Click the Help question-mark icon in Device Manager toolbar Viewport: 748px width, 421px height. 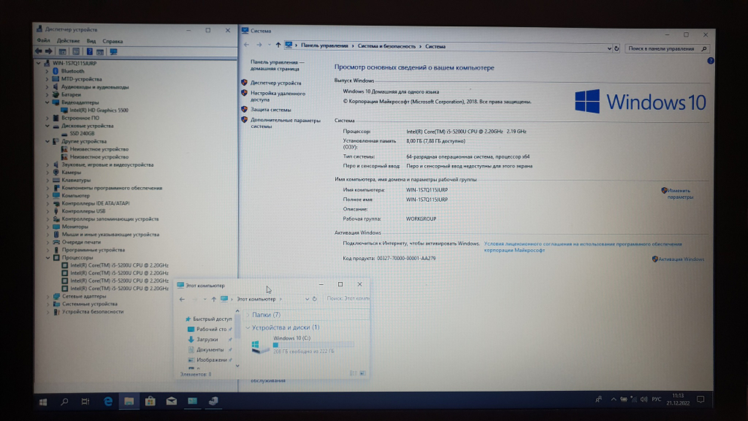tap(89, 52)
